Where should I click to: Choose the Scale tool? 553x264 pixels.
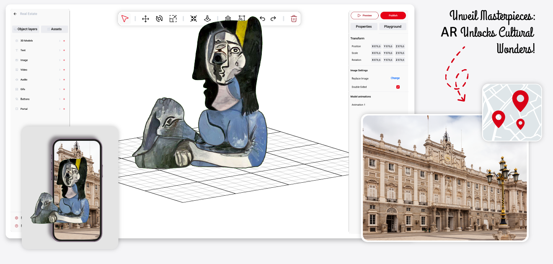[173, 18]
